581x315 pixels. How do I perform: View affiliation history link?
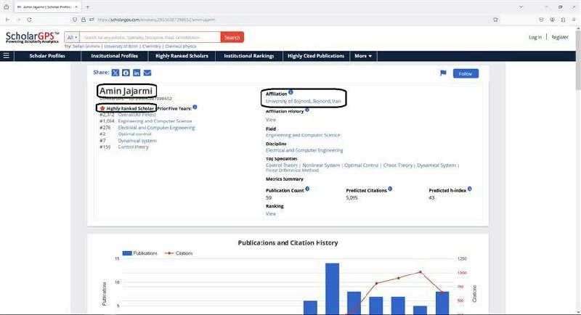pyautogui.click(x=270, y=120)
